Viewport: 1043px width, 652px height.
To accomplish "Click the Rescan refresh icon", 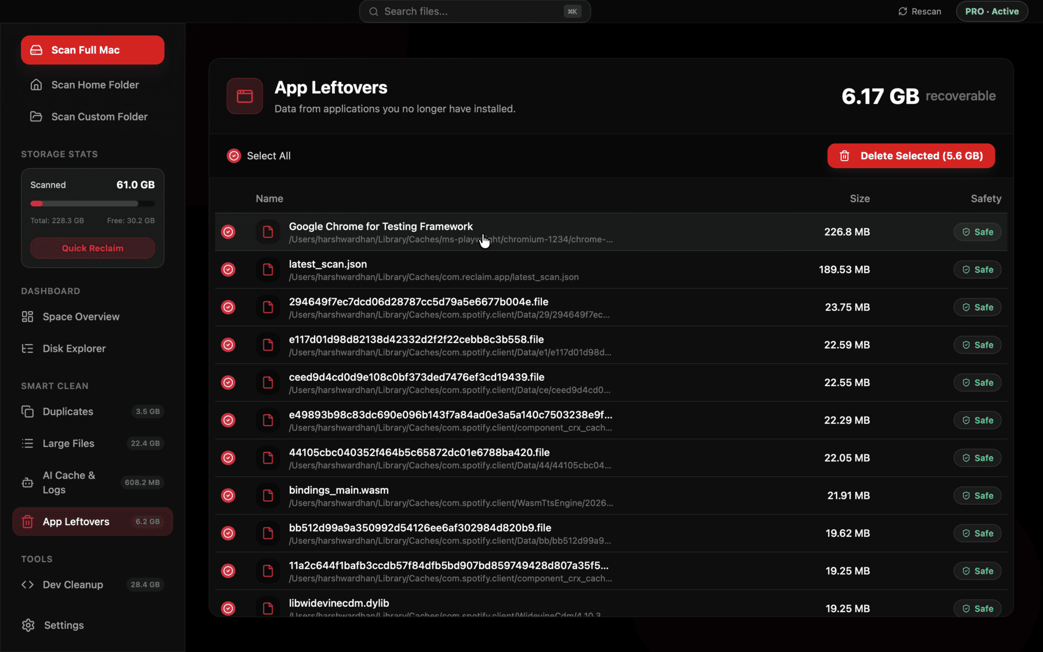I will click(x=903, y=12).
